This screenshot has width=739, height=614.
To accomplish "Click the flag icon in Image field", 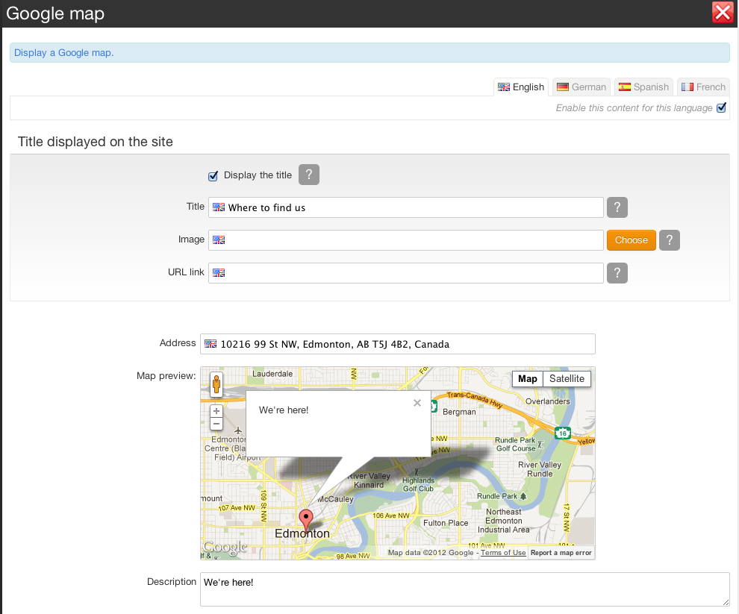I will point(219,239).
